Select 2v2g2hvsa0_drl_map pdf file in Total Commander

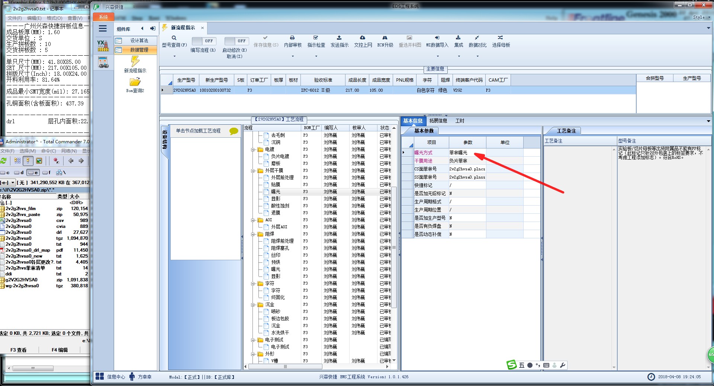pyautogui.click(x=44, y=250)
